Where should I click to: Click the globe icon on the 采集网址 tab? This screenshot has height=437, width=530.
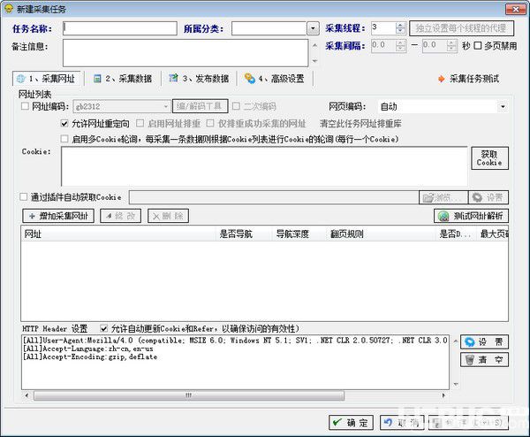coord(21,79)
